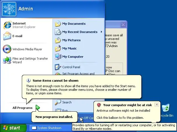Click the 'Some items cannot be shown' heading

tap(56, 81)
